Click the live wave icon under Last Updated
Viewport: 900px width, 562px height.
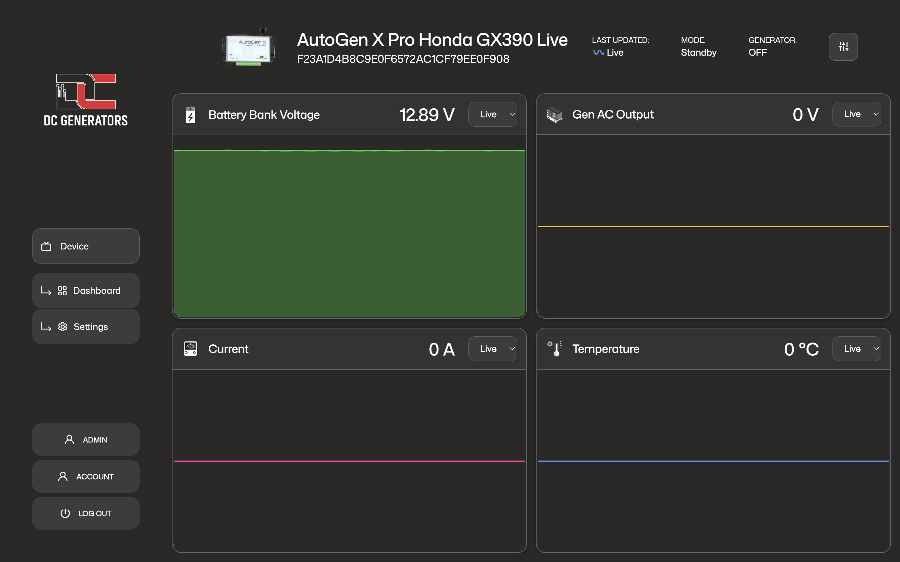(598, 52)
